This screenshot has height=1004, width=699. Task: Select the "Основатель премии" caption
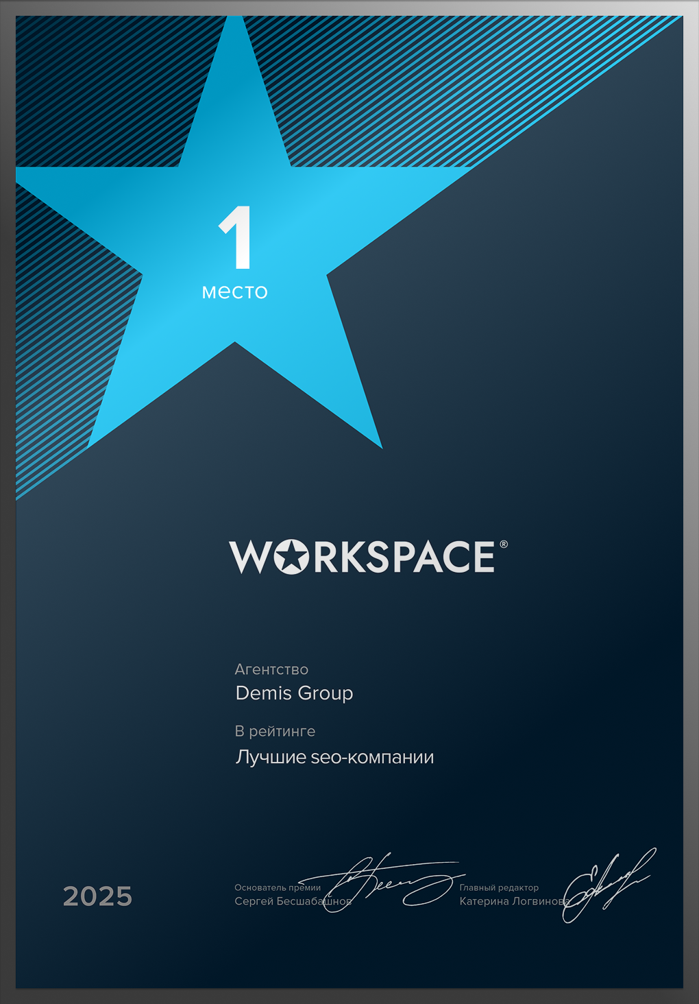[277, 887]
